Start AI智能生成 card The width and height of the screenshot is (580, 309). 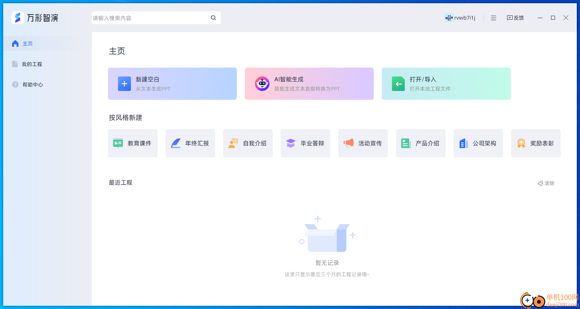click(309, 84)
